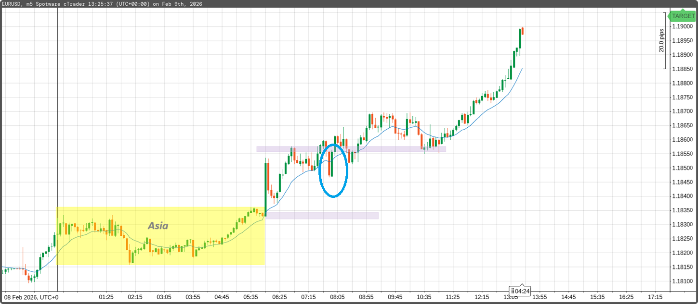698x304 pixels.
Task: Click the EURUSD m5 chart title text
Action: (x=101, y=4)
